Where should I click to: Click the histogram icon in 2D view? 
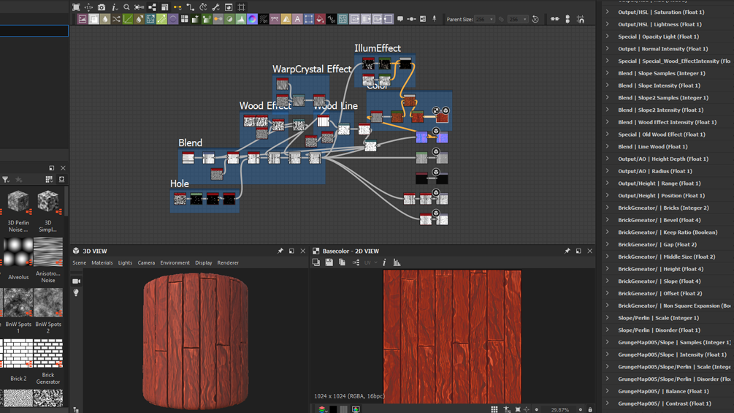pos(397,262)
